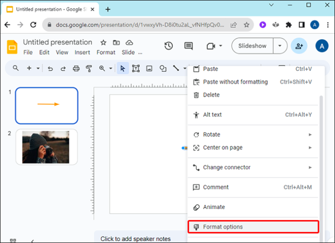Screen dimensions: 335x243
Task: Select the shape tool icon
Action: (x=163, y=68)
